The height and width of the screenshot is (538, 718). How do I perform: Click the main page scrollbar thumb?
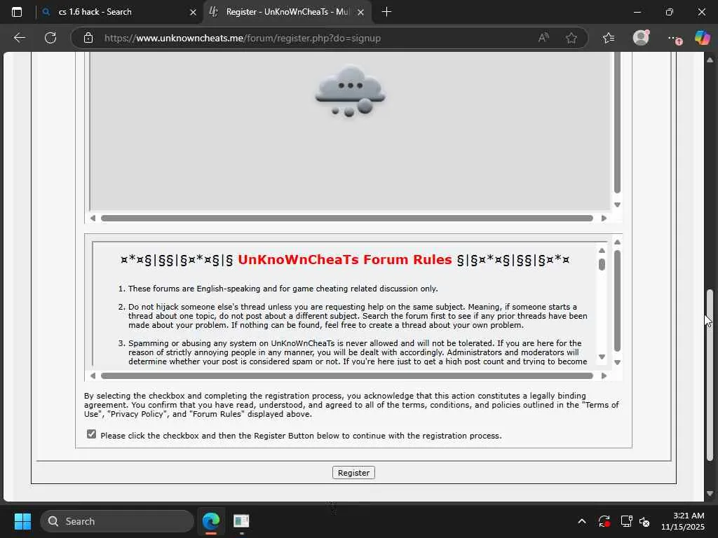tap(710, 375)
